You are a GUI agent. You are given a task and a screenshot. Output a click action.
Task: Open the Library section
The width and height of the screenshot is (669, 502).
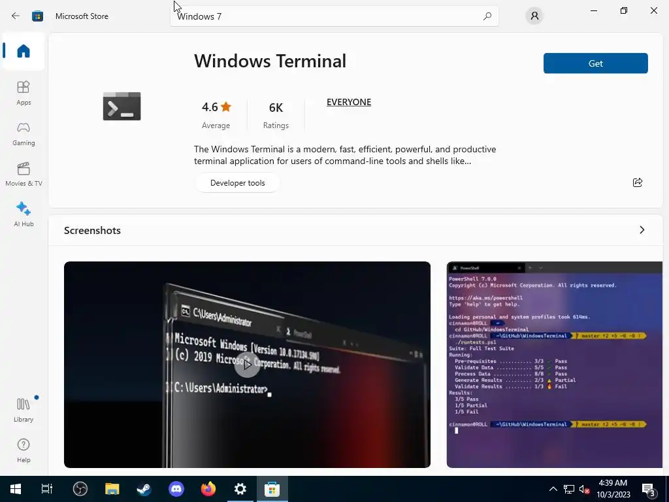24,410
